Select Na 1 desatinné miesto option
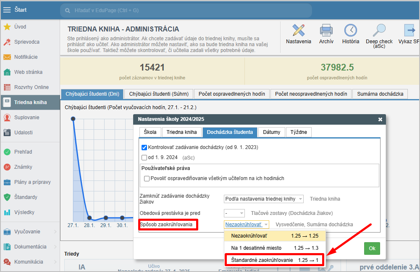Image resolution: width=420 pixels, height=272 pixels. (x=274, y=248)
